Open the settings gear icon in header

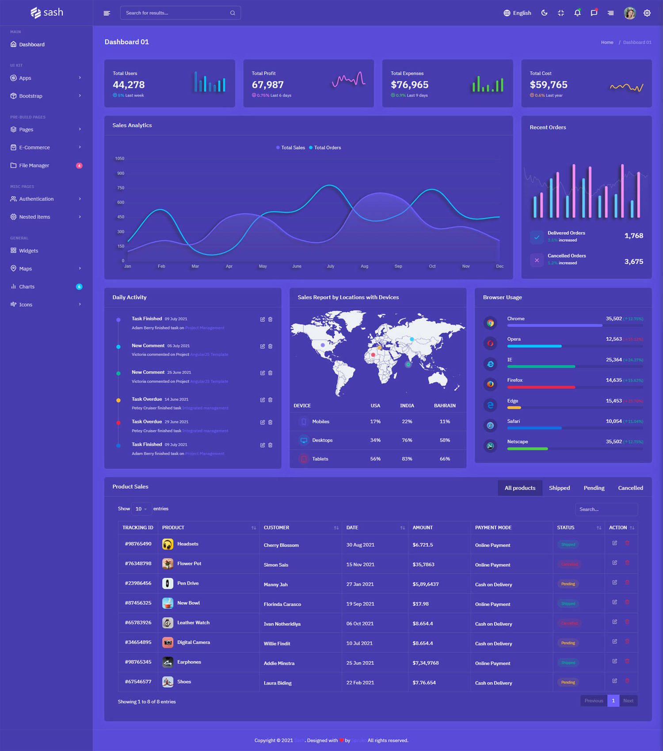point(647,13)
